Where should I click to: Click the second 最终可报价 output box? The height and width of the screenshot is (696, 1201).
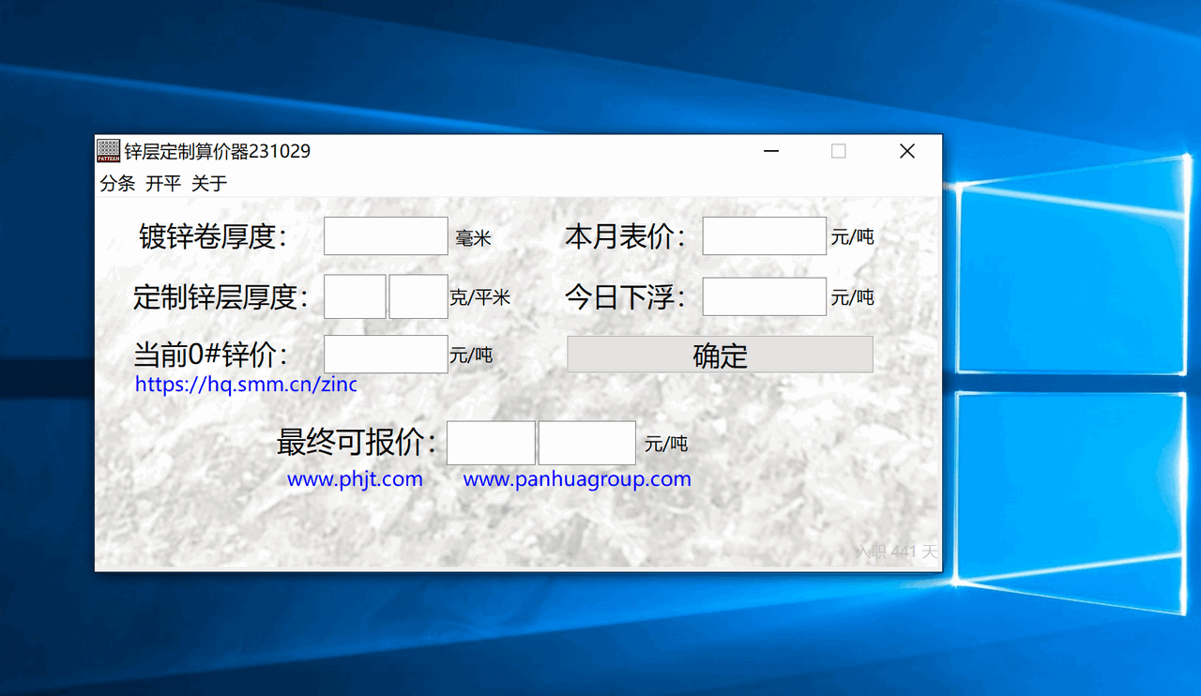point(586,443)
